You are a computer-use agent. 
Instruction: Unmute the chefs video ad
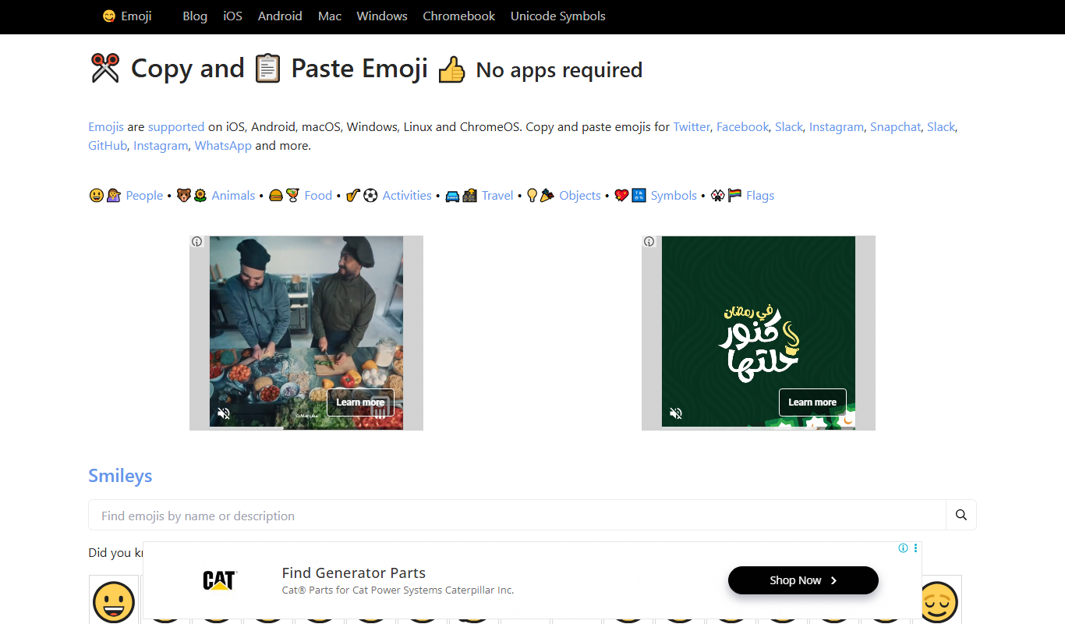224,413
